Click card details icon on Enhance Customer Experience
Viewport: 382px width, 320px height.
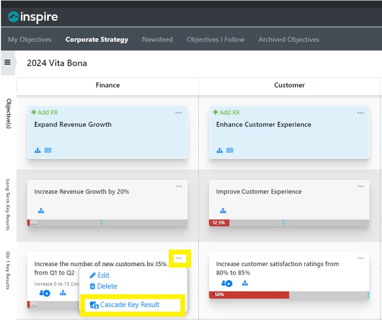(x=230, y=151)
